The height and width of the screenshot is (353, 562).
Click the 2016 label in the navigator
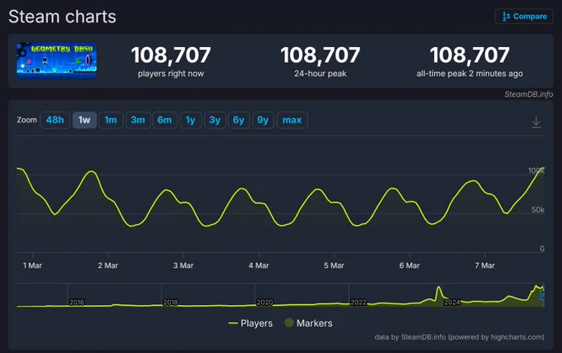pos(77,303)
